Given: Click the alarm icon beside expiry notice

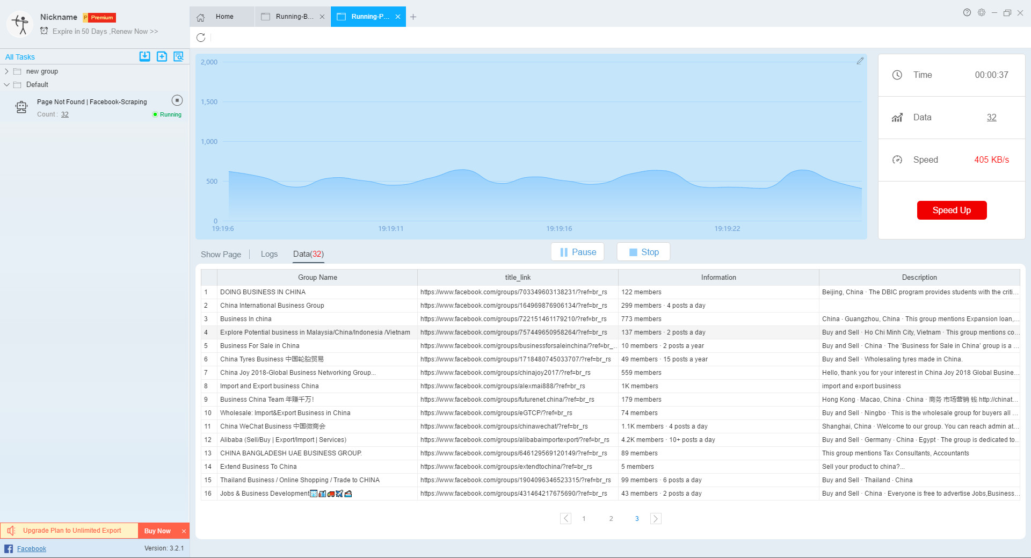Looking at the screenshot, I should coord(44,31).
